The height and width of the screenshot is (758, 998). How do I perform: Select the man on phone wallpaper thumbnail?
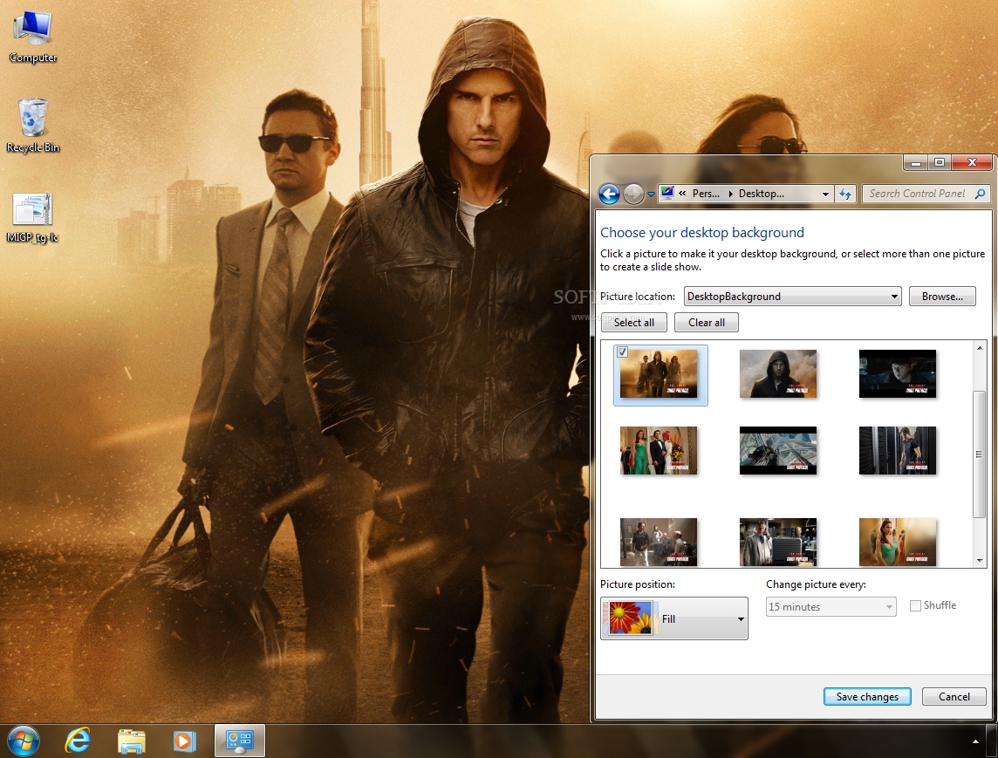[x=778, y=542]
